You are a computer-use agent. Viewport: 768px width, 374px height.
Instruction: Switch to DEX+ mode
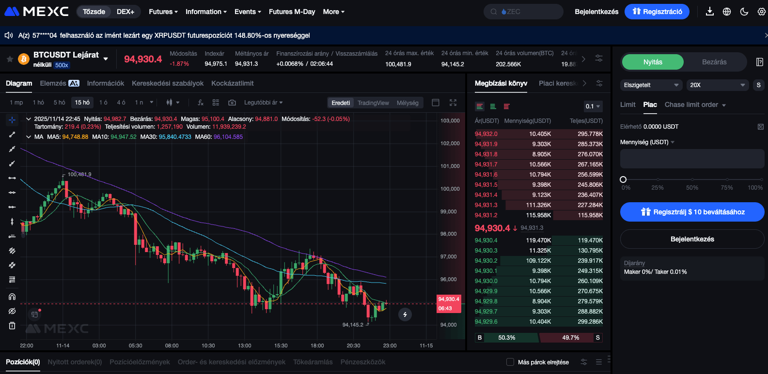[125, 12]
